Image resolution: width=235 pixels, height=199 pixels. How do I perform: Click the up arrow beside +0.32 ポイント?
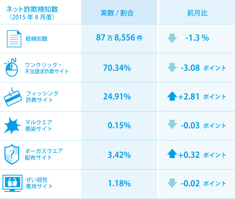pyautogui.click(x=172, y=153)
